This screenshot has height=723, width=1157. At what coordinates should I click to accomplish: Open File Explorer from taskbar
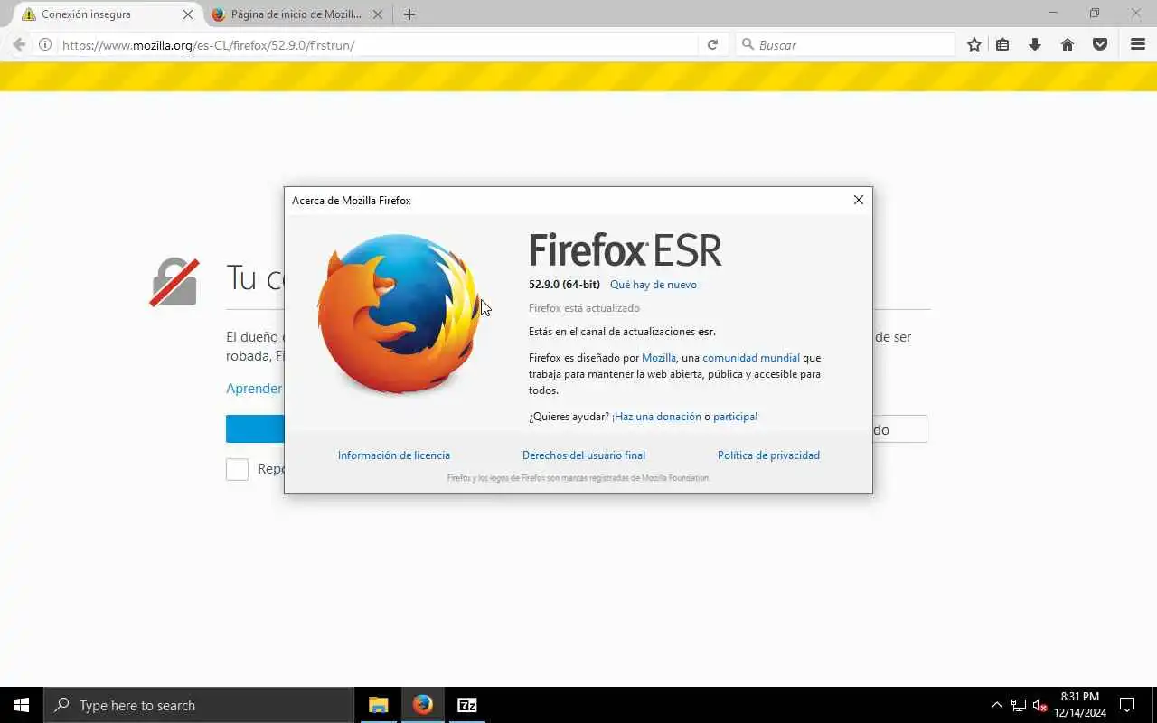click(x=379, y=705)
